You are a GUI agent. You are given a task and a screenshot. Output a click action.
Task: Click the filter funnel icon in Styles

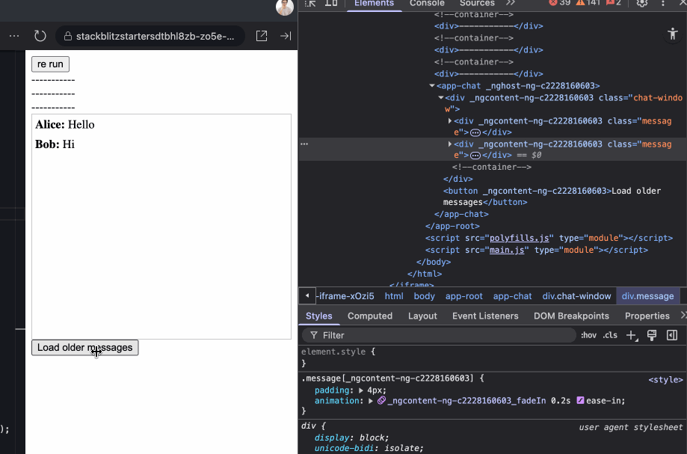(314, 335)
